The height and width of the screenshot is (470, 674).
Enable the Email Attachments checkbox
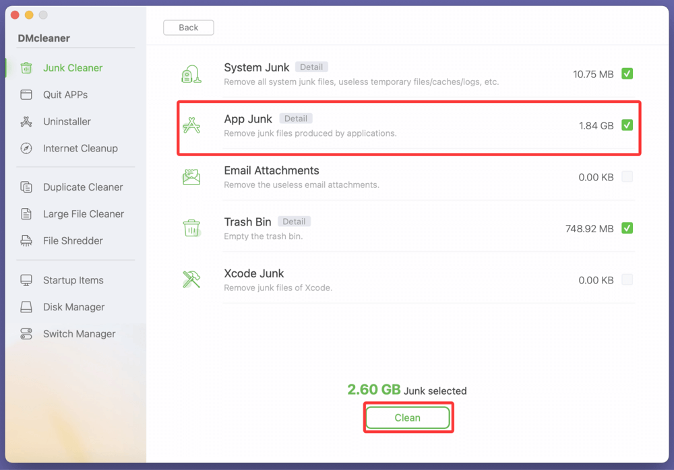(x=627, y=177)
